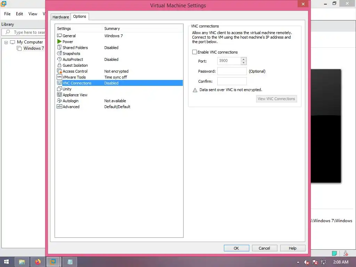The image size is (356, 267).
Task: Select the Autologin setting
Action: coord(120,100)
